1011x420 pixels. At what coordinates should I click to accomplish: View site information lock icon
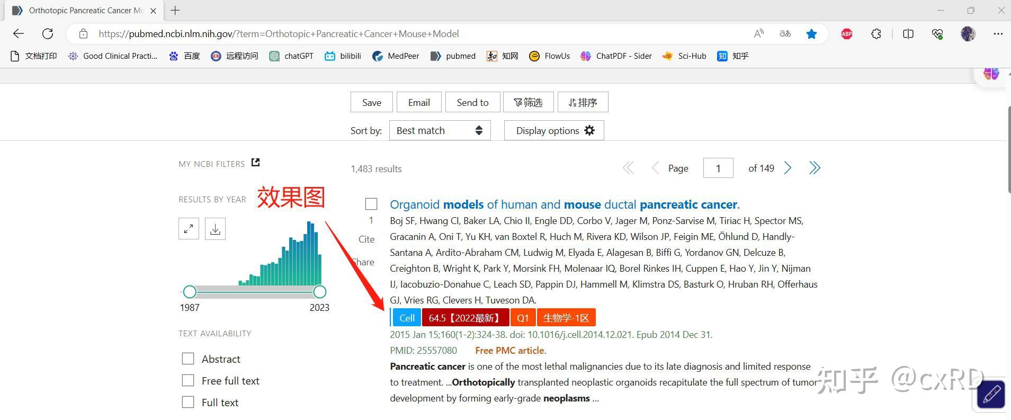point(83,34)
